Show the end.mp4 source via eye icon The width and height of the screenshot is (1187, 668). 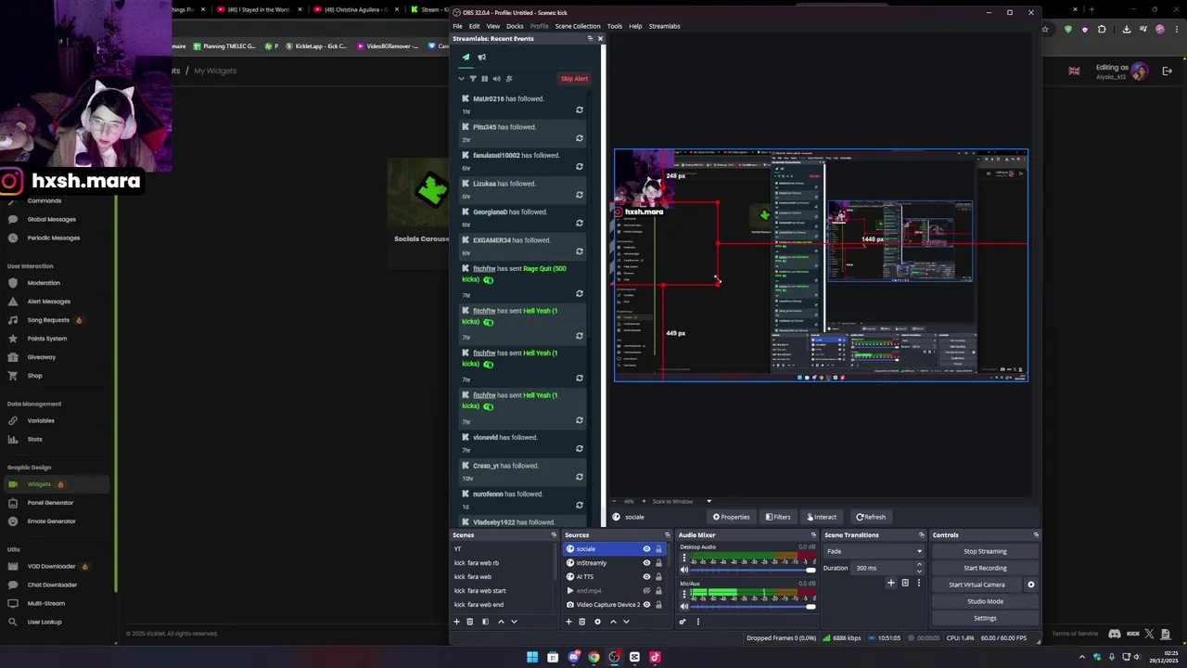tap(646, 591)
